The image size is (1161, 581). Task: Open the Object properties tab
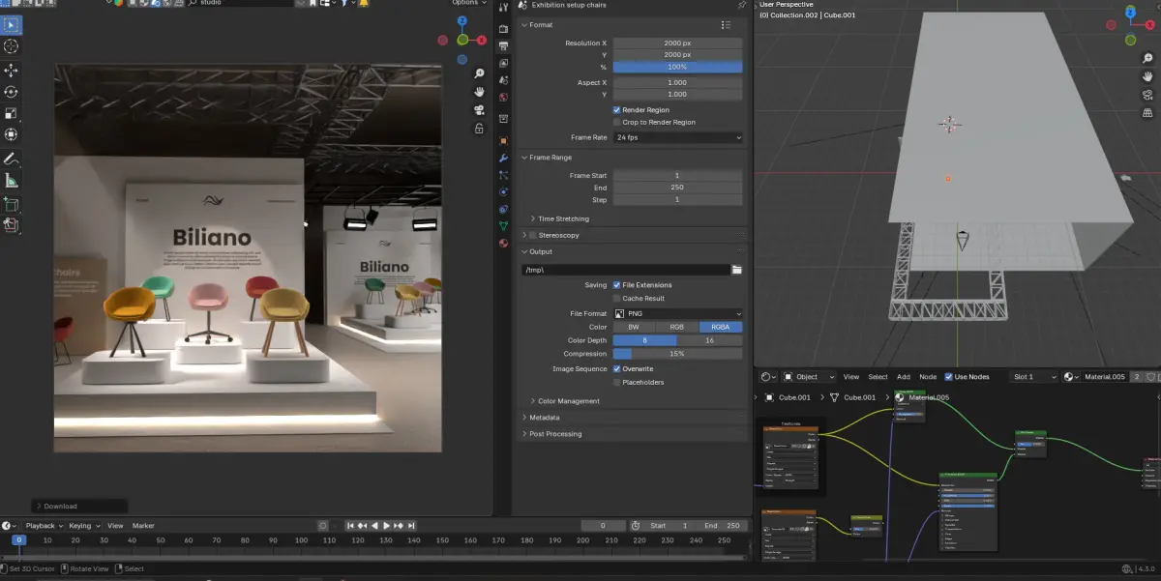(503, 140)
